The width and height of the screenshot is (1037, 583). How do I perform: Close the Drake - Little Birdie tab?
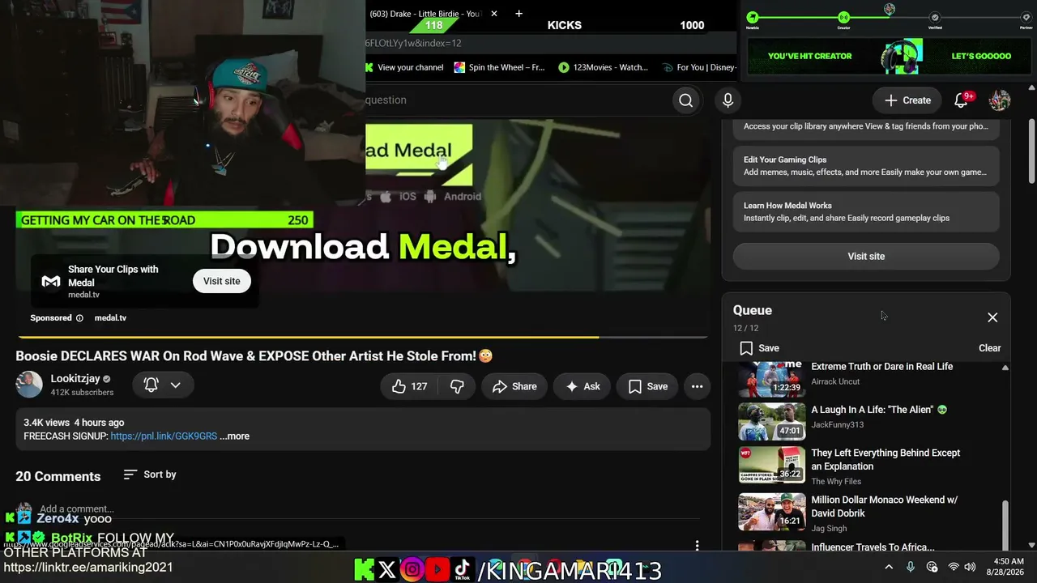[494, 14]
